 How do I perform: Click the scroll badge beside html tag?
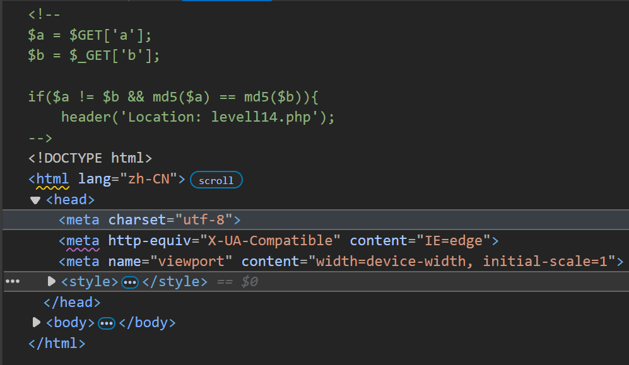click(x=216, y=180)
